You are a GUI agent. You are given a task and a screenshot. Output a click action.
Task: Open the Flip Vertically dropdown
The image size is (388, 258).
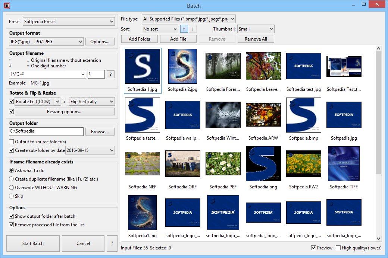click(x=91, y=102)
